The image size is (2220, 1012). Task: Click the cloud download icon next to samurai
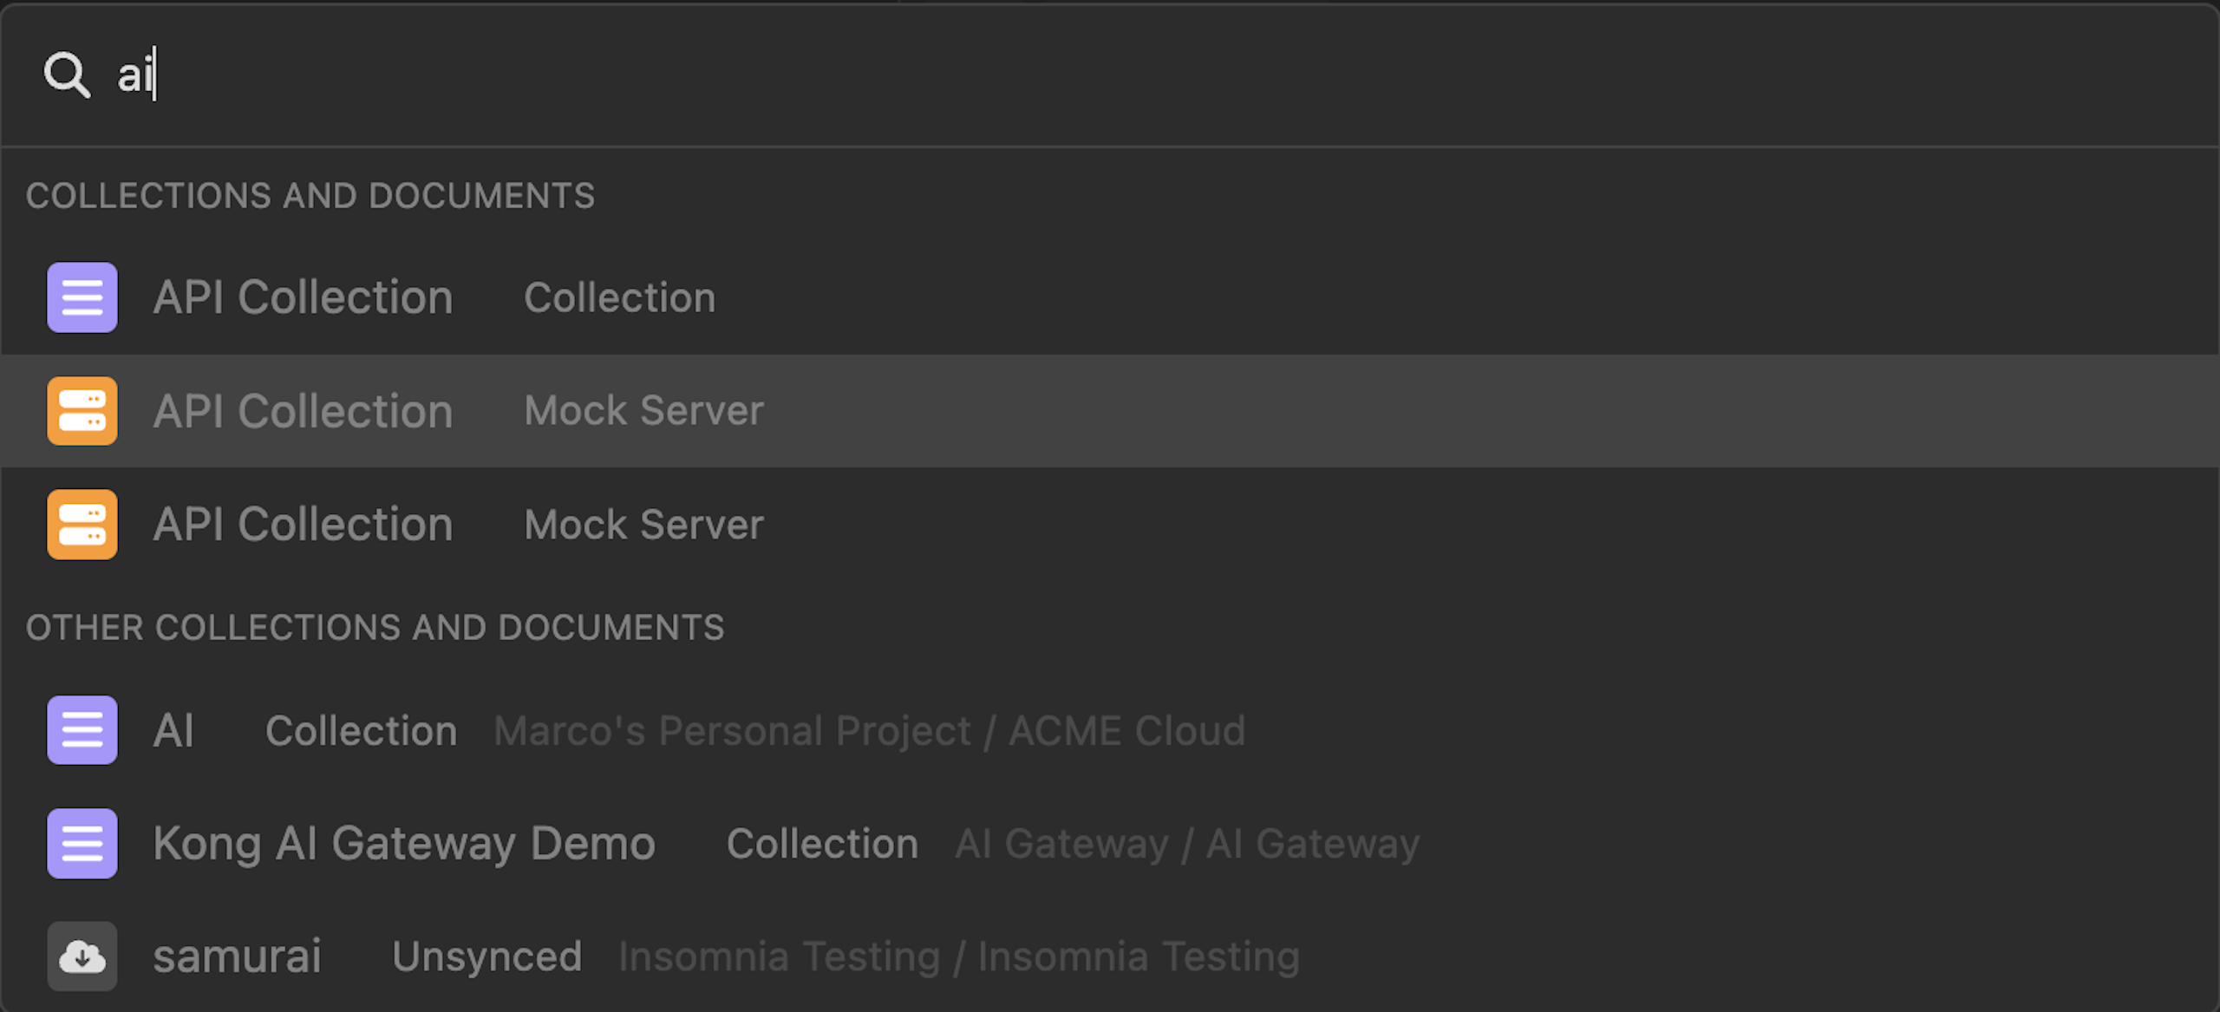(x=82, y=957)
